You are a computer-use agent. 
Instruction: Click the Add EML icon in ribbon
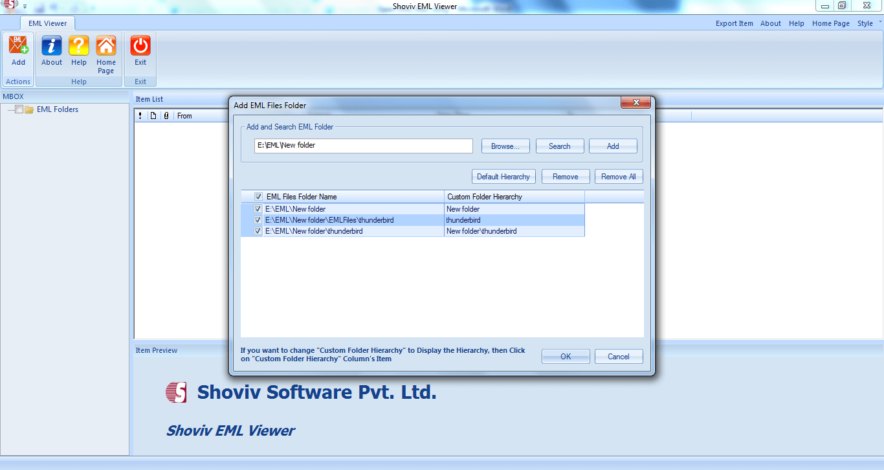18,45
